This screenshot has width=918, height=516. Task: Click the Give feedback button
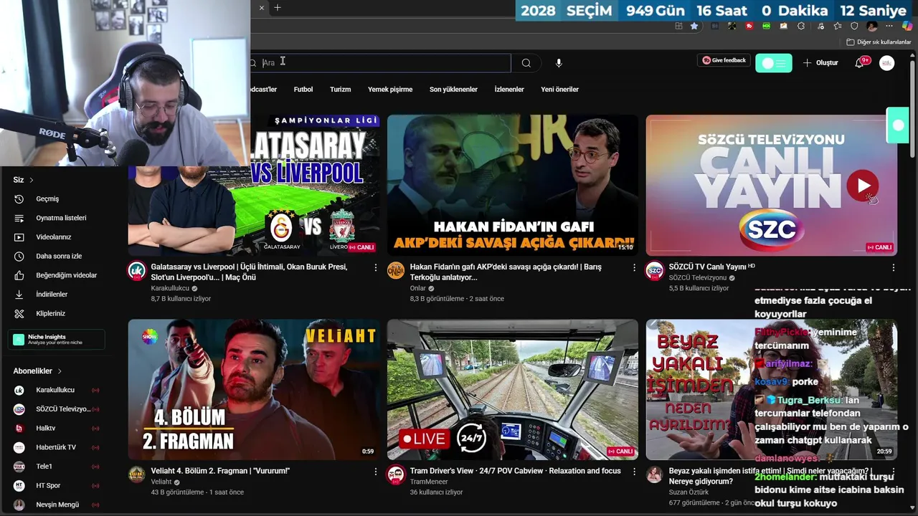click(724, 60)
